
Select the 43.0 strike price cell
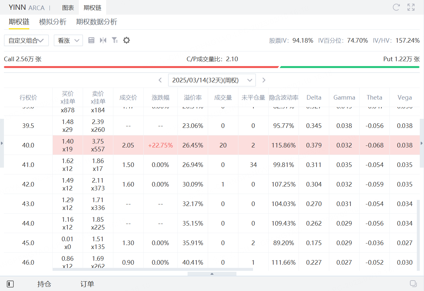click(28, 204)
